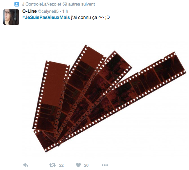Visit the C-Line display name profile link
The height and width of the screenshot is (170, 189).
[x=30, y=11]
